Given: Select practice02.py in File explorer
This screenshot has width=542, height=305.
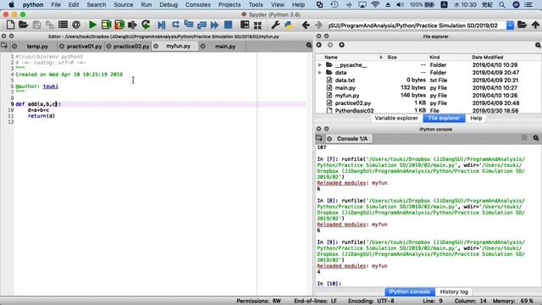Looking at the screenshot, I should pos(353,103).
